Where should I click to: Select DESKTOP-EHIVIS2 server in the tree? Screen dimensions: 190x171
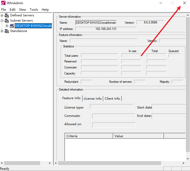click(x=33, y=26)
